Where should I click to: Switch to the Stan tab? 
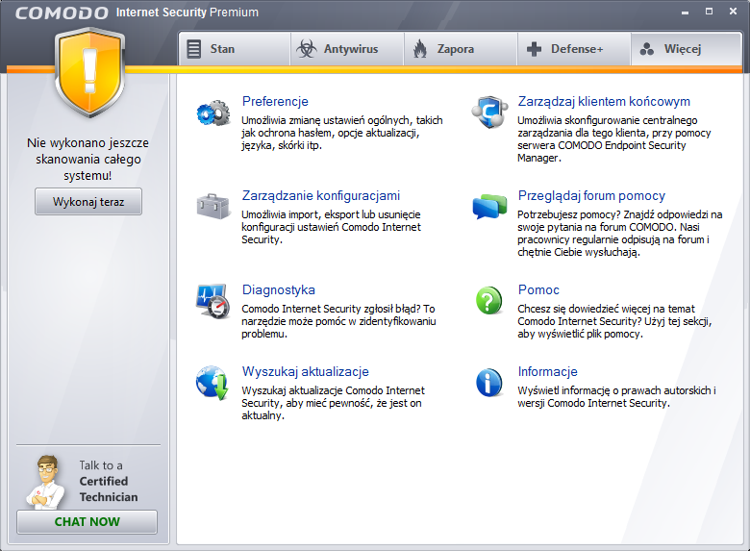235,49
